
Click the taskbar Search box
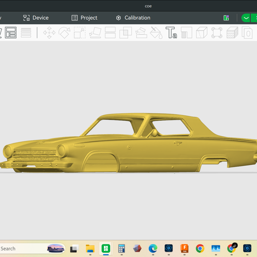[x=32, y=249]
